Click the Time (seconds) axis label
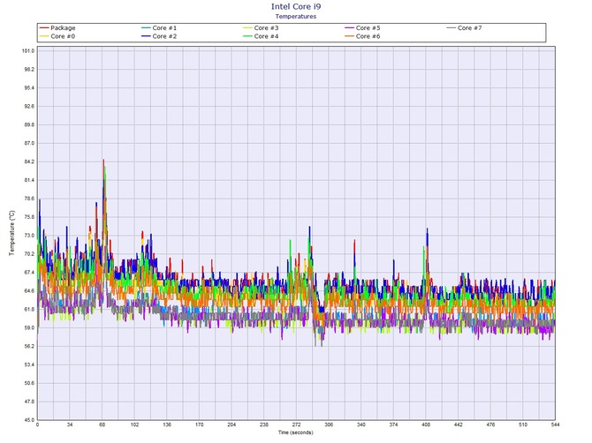The height and width of the screenshot is (443, 592). click(x=296, y=432)
